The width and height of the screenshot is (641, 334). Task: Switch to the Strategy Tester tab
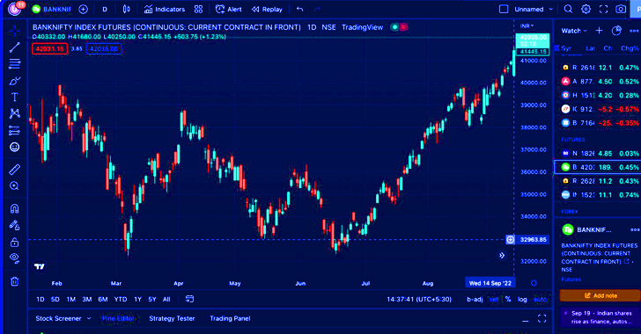pyautogui.click(x=172, y=318)
